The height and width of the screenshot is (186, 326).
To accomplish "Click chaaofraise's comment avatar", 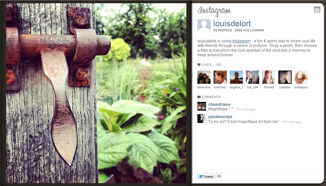I will 202,106.
